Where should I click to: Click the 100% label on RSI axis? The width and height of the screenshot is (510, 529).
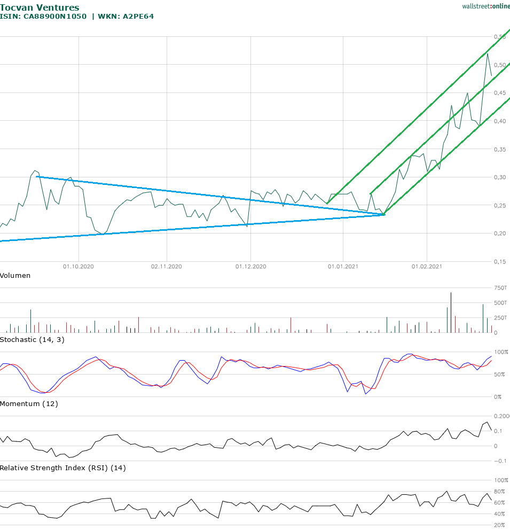(501, 480)
